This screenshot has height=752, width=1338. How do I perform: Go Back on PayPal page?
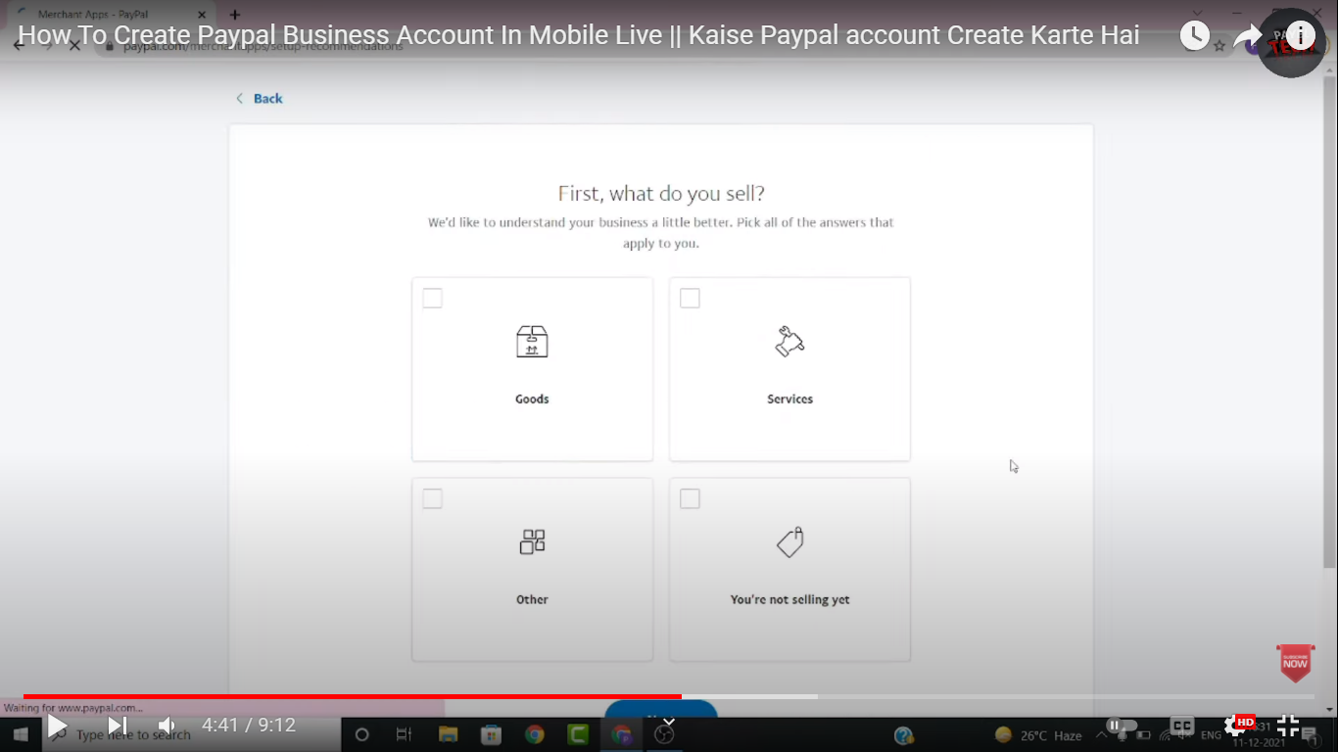click(x=260, y=98)
